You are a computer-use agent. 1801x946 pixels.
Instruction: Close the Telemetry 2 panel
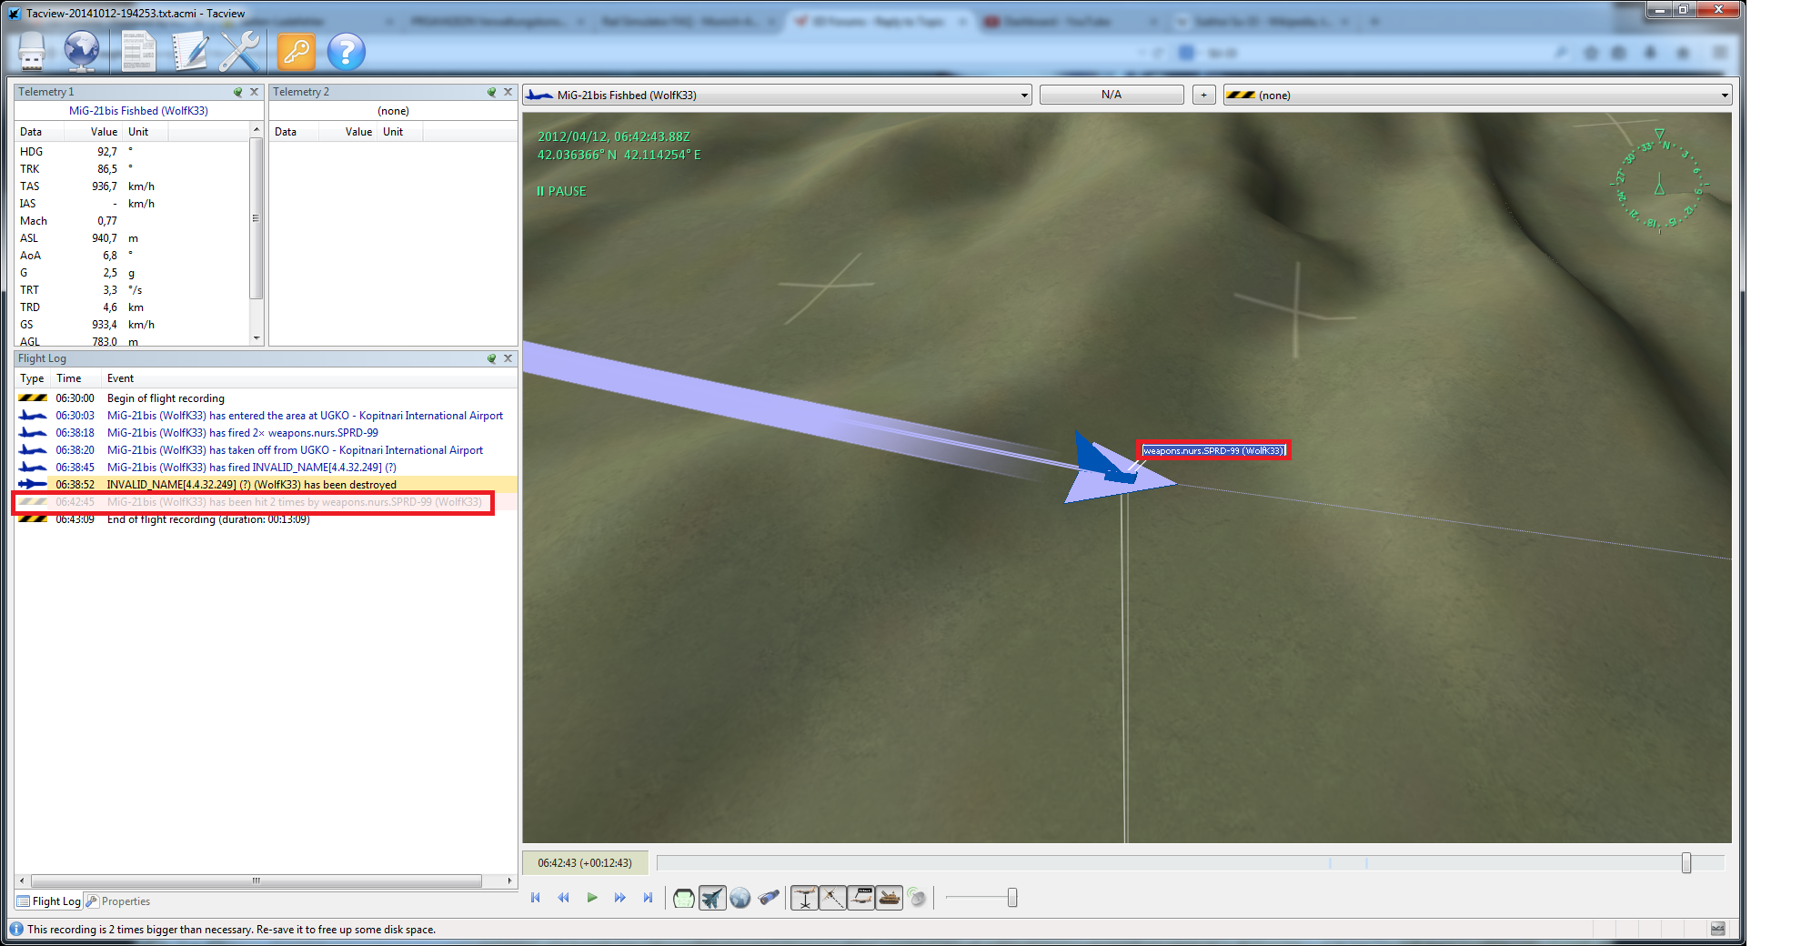pyautogui.click(x=508, y=92)
